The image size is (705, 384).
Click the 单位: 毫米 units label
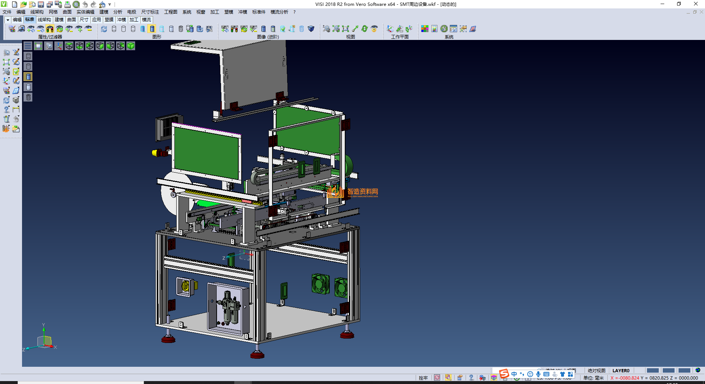593,378
